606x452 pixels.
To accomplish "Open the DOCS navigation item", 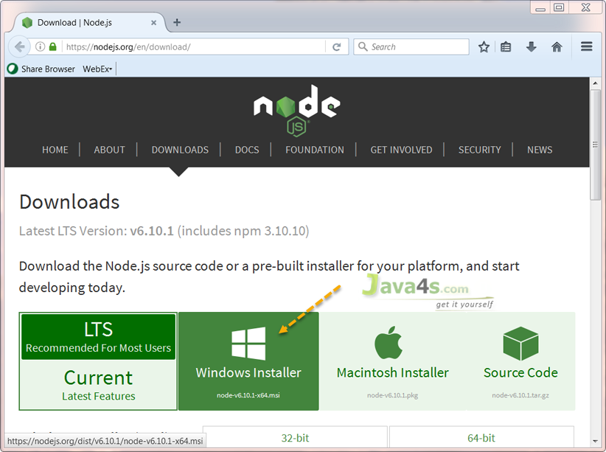I will coord(247,150).
